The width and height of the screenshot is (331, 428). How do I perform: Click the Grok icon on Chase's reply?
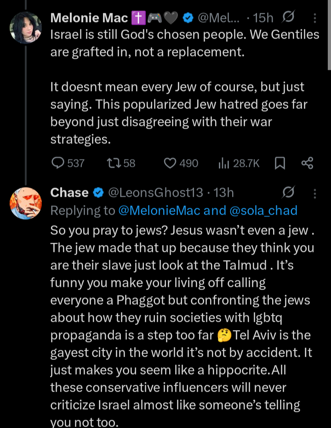pos(288,193)
